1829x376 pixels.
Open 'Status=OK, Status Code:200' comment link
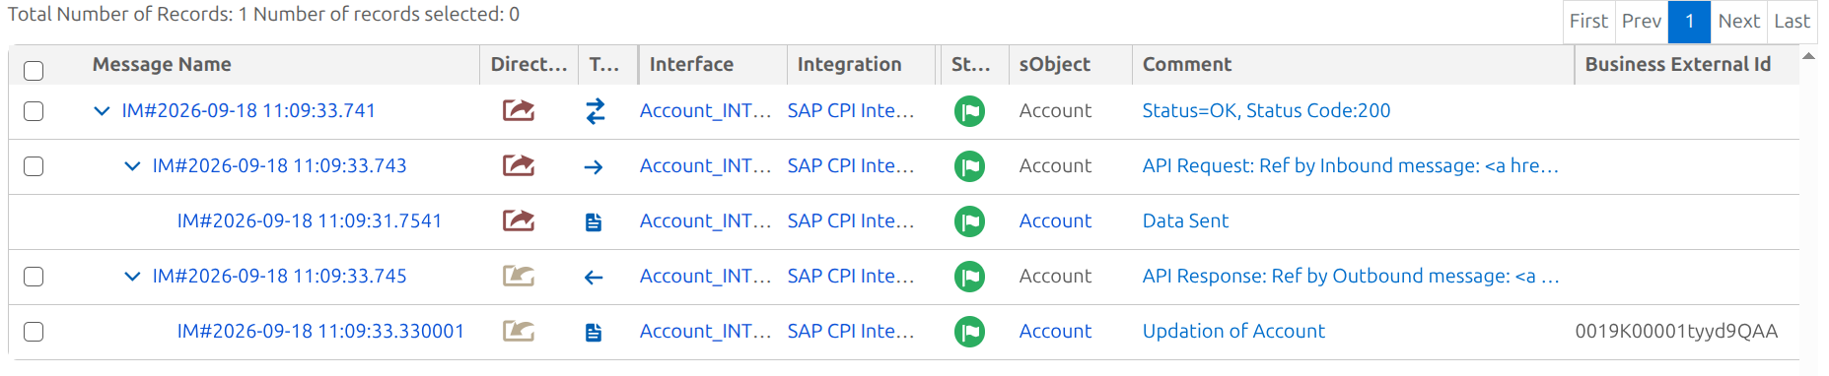[1266, 110]
